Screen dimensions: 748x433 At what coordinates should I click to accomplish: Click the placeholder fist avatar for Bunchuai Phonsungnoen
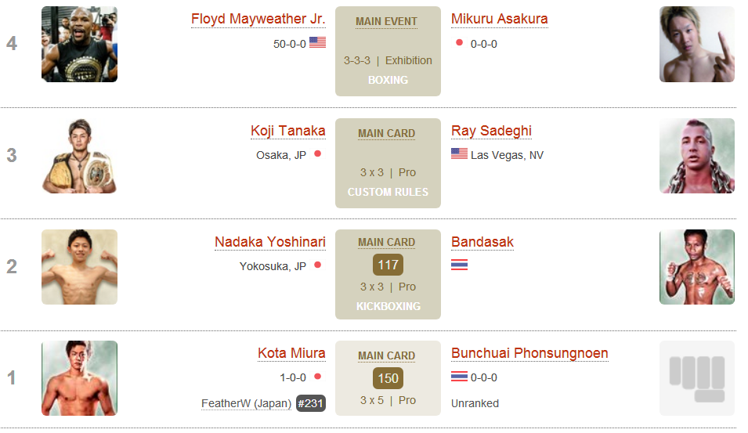697,378
